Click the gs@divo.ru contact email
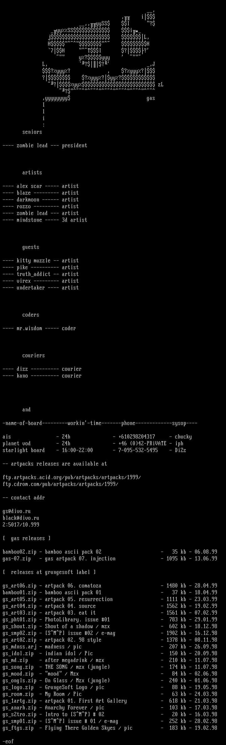Viewport: 226px width, 745px height. point(17,511)
